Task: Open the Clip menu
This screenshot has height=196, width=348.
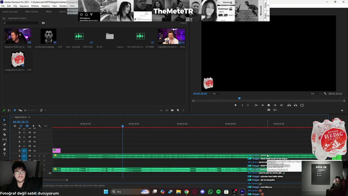Action: click(x=15, y=6)
